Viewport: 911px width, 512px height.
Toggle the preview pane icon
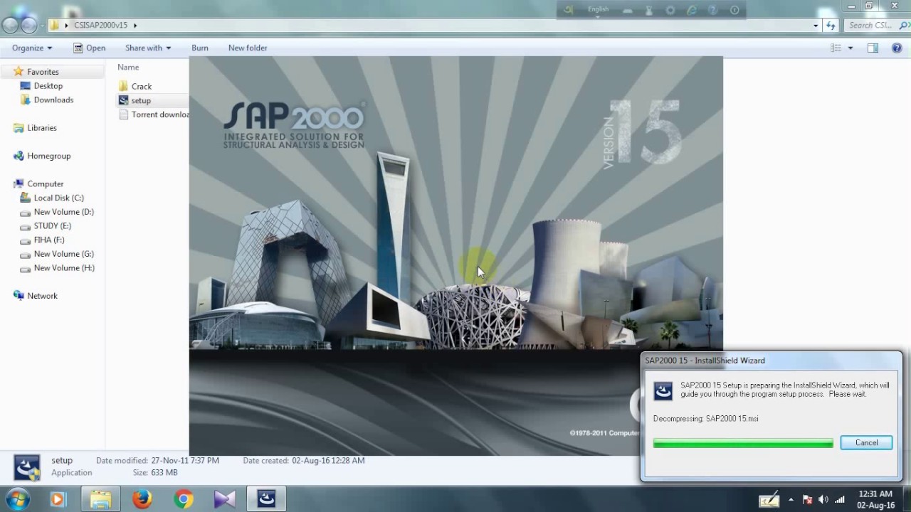[x=873, y=48]
